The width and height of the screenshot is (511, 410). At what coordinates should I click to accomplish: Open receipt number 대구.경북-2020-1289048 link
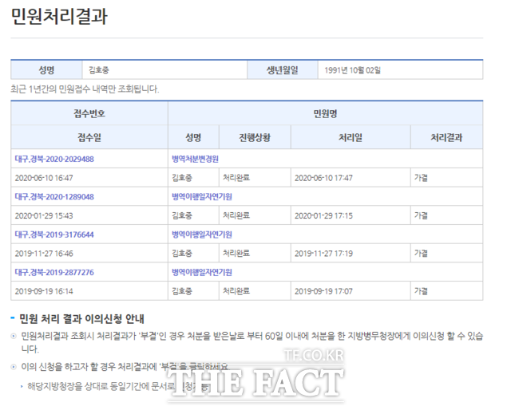click(x=54, y=197)
